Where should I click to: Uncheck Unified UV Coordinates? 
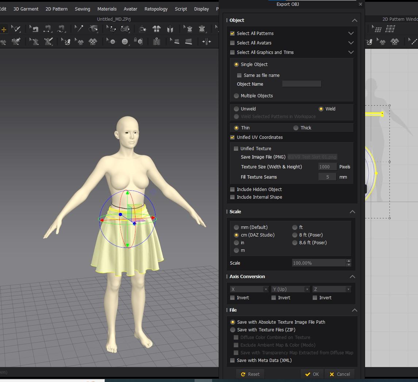[232, 137]
